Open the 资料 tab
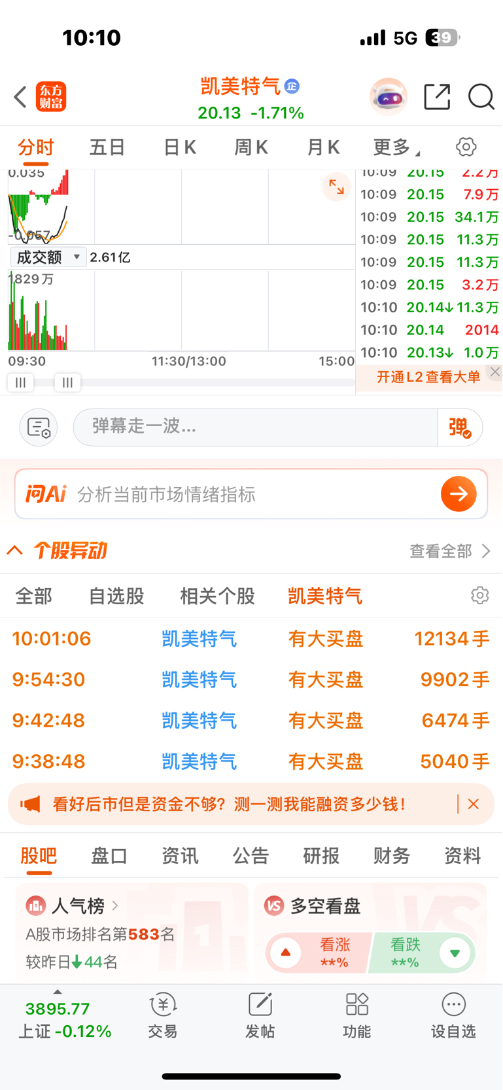The width and height of the screenshot is (503, 1090). [462, 856]
